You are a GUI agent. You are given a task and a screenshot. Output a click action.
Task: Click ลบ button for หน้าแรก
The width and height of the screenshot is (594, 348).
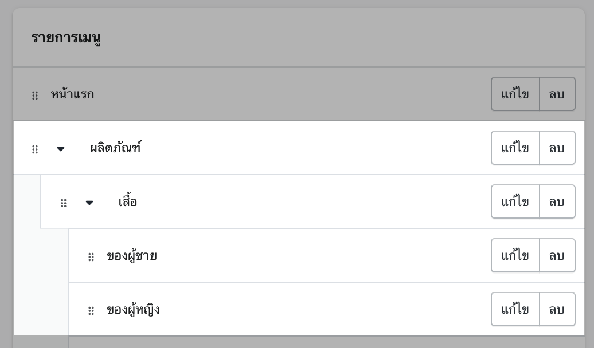point(557,94)
